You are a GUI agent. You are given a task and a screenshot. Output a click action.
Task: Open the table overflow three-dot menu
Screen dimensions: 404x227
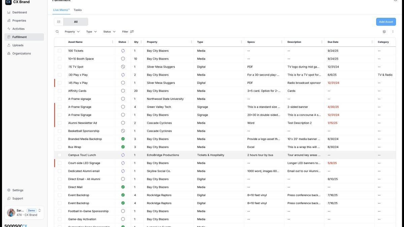(393, 31)
